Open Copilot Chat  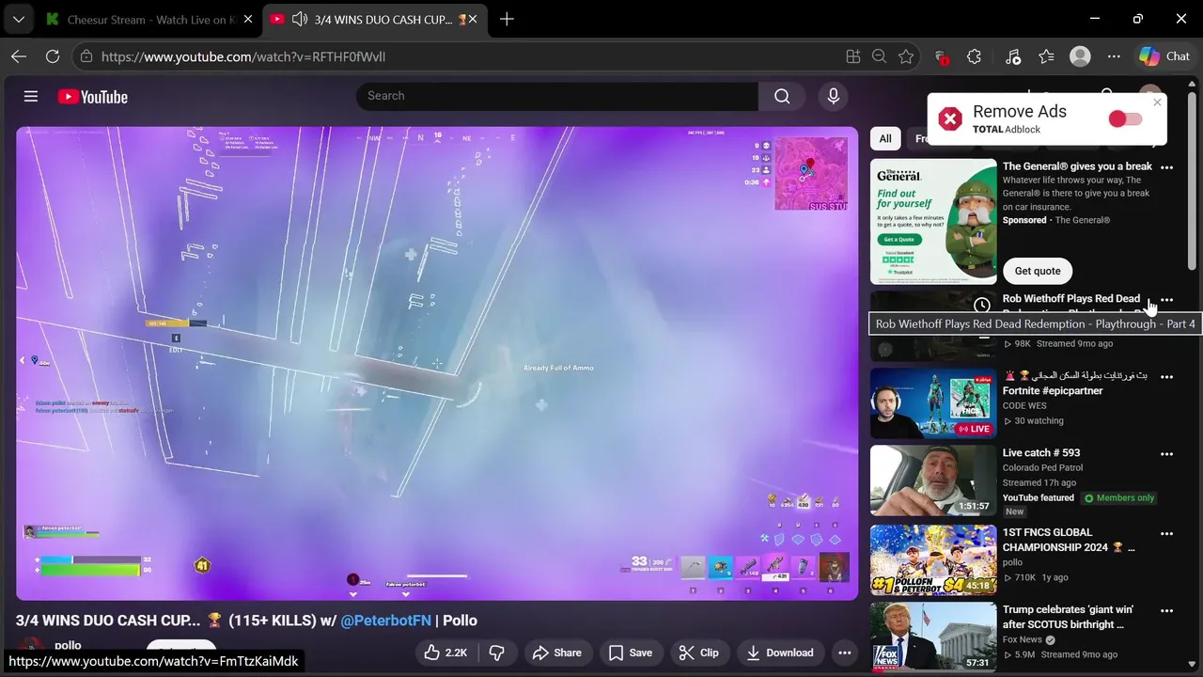point(1165,56)
